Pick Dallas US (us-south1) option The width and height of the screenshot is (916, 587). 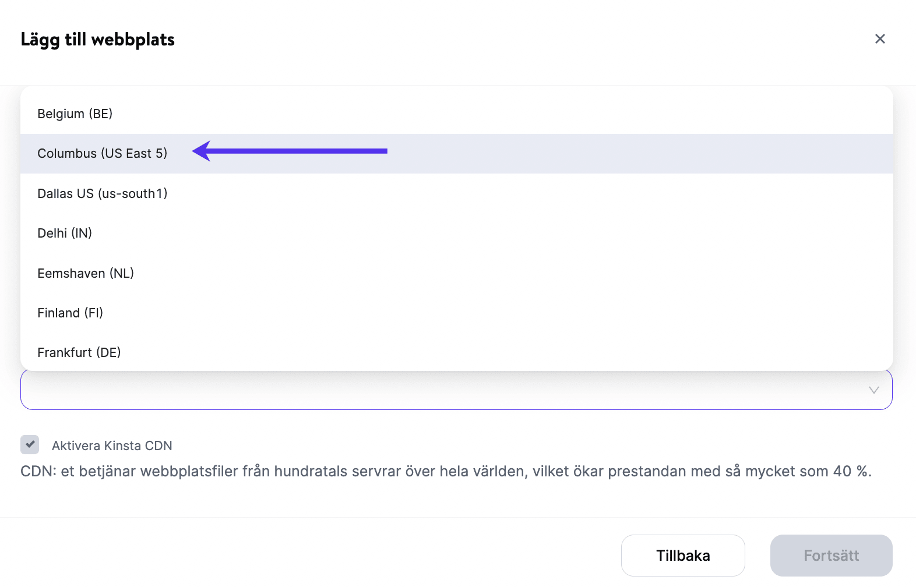(103, 193)
